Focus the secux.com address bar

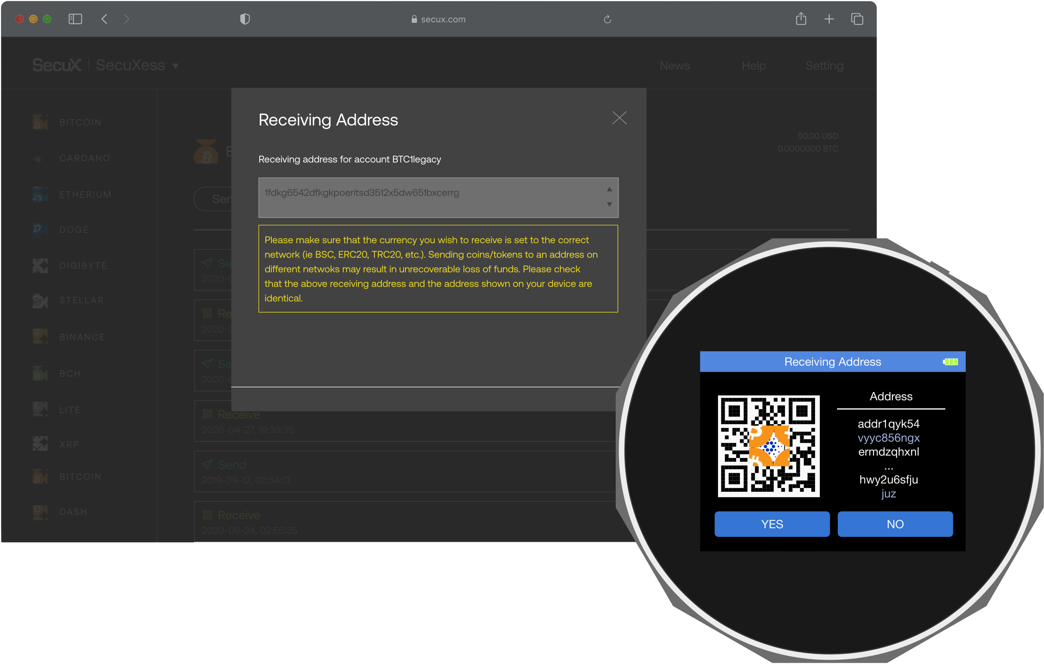point(438,19)
